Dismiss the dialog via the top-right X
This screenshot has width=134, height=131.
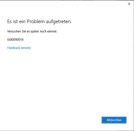click(x=129, y=4)
